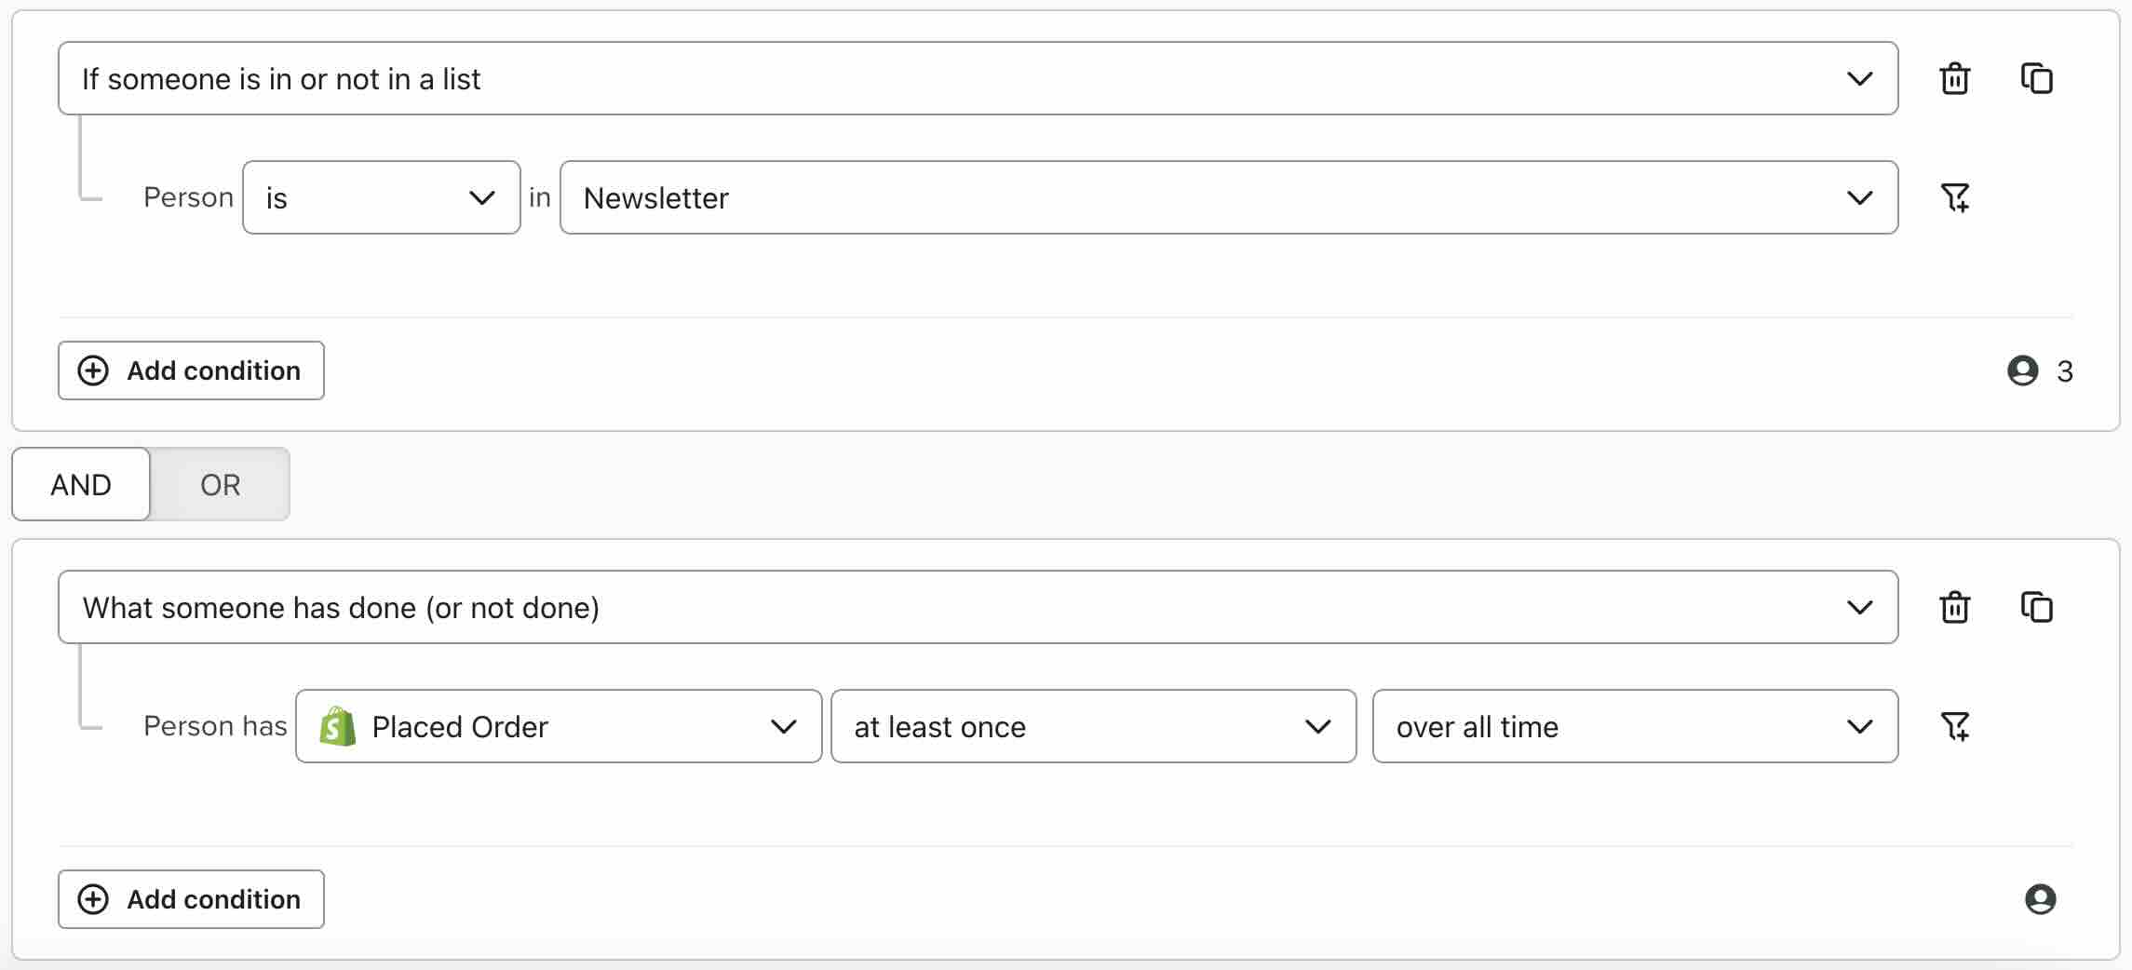This screenshot has height=970, width=2132.
Task: Open filter options for the Newsletter rule
Action: point(1955,197)
